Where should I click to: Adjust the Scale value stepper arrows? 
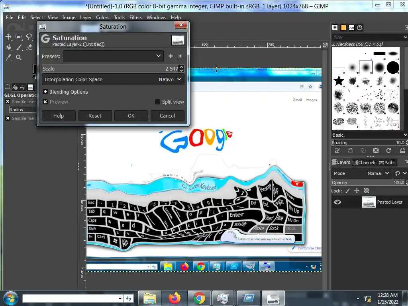182,69
